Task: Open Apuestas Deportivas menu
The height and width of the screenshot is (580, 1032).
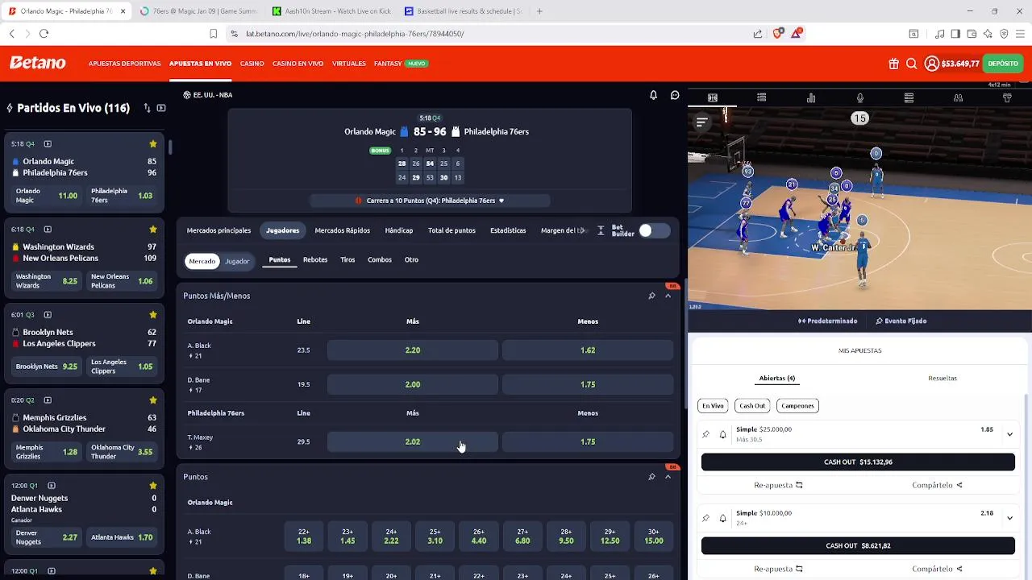Action: [124, 64]
